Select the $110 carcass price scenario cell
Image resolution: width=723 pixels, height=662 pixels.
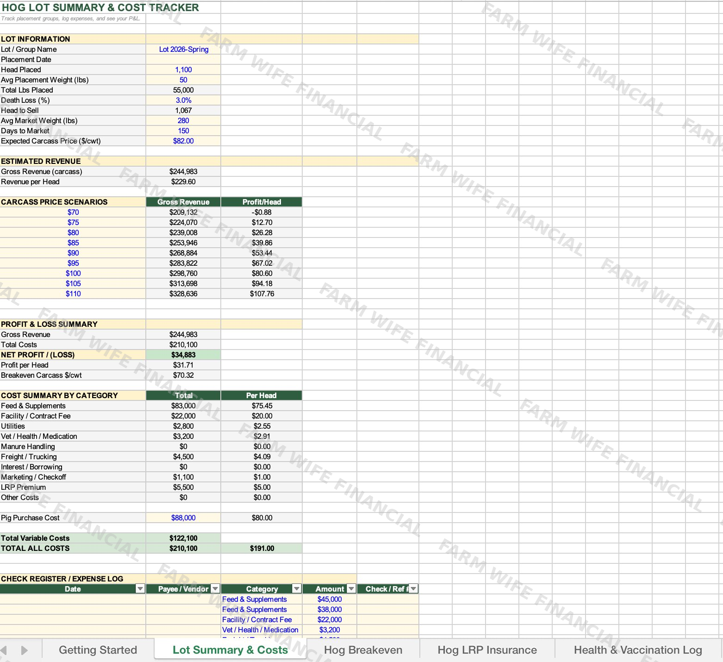click(x=73, y=294)
